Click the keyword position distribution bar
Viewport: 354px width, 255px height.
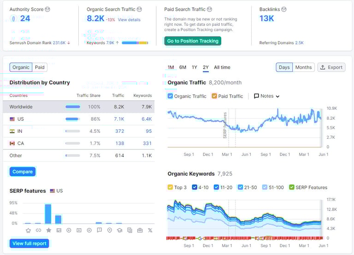[135, 43]
